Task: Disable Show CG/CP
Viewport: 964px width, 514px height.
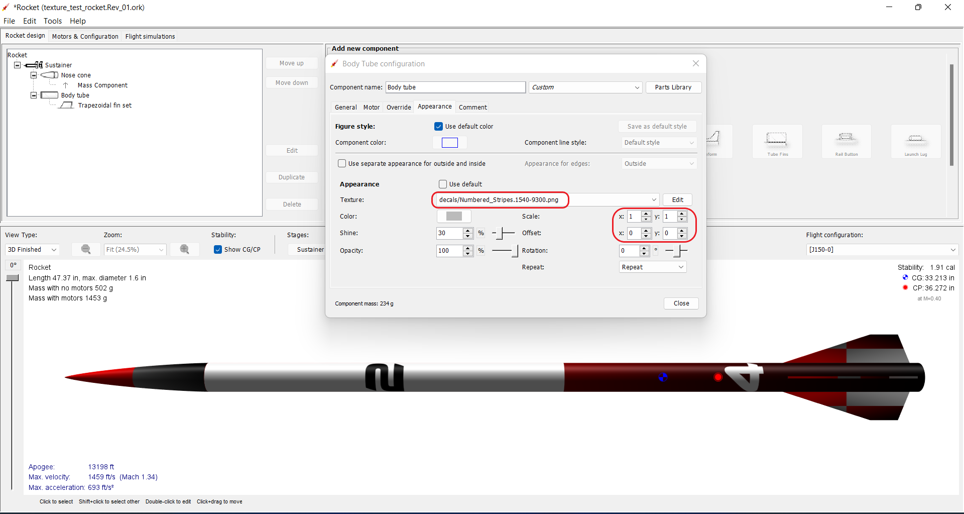Action: tap(218, 249)
